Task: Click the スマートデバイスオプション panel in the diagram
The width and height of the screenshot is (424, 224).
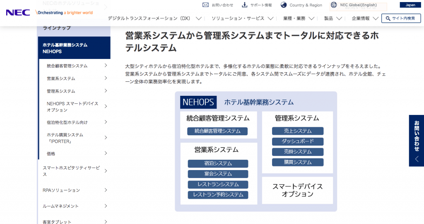Action: coord(297,190)
